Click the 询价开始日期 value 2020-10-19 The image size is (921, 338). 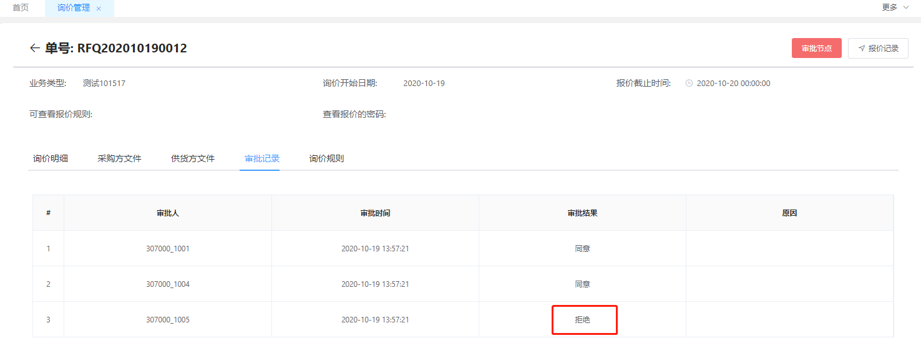click(x=424, y=83)
